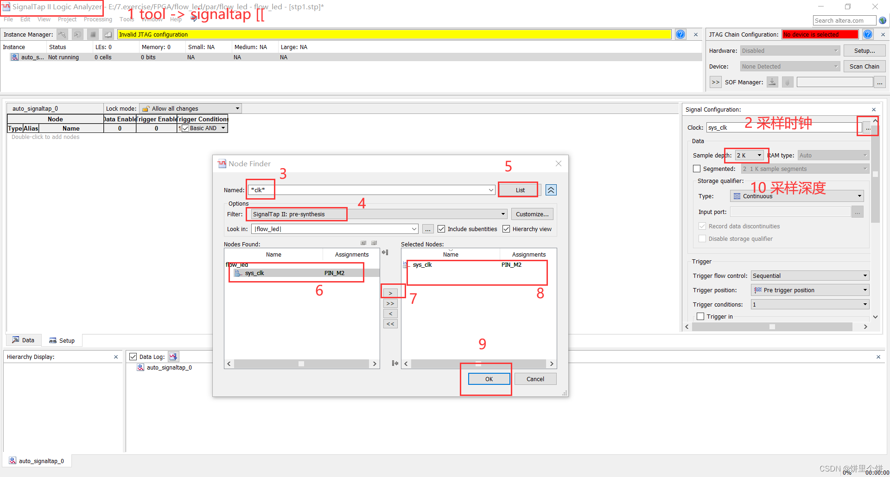The width and height of the screenshot is (890, 477).
Task: Open Instance Manager help icon
Action: coord(680,34)
